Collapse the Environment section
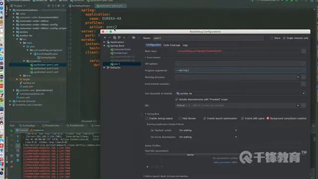The image size is (318, 179). point(146,58)
